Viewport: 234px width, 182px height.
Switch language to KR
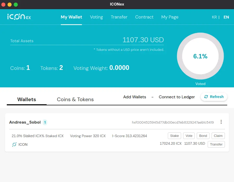point(214,17)
